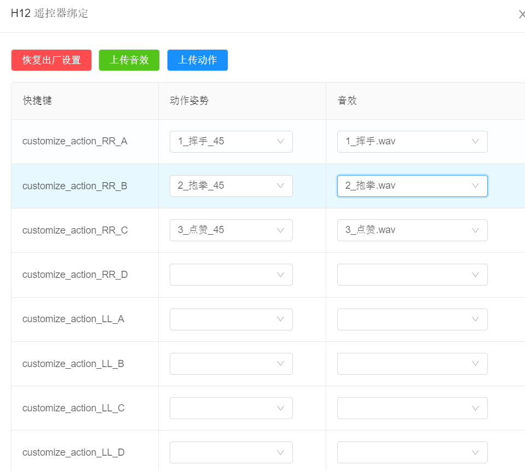Click the blue 上传动作 button
Image resolution: width=525 pixels, height=471 pixels.
tap(197, 60)
